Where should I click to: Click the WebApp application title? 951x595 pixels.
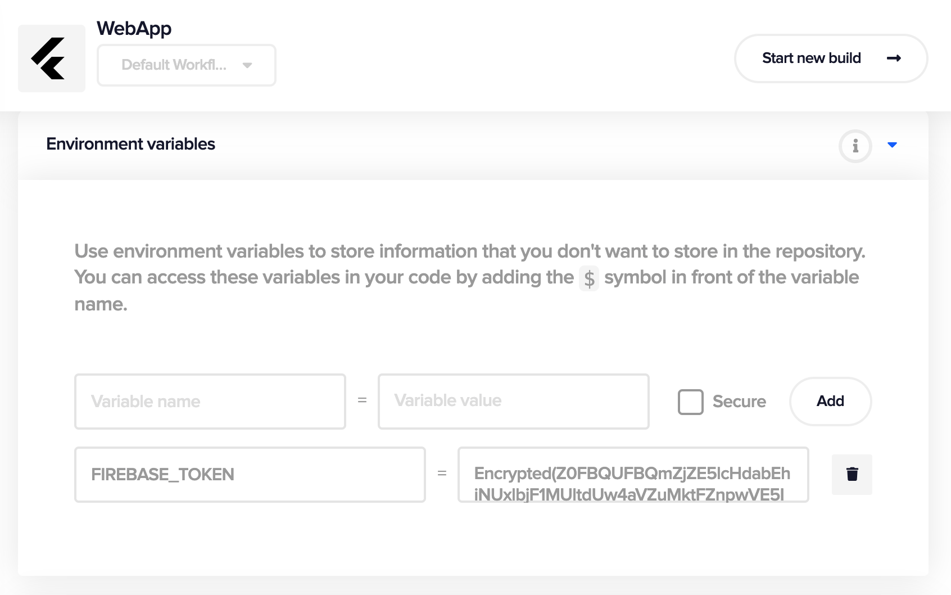[x=134, y=29]
